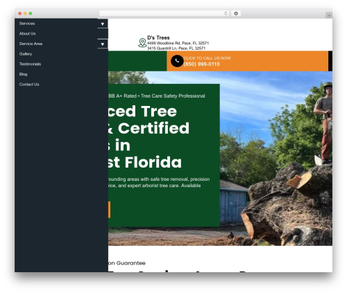The height and width of the screenshot is (293, 347).
Task: Select Service Area in the side menu
Action: click(x=31, y=44)
